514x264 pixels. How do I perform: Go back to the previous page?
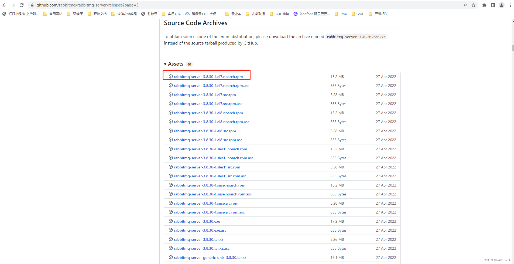tap(4, 5)
